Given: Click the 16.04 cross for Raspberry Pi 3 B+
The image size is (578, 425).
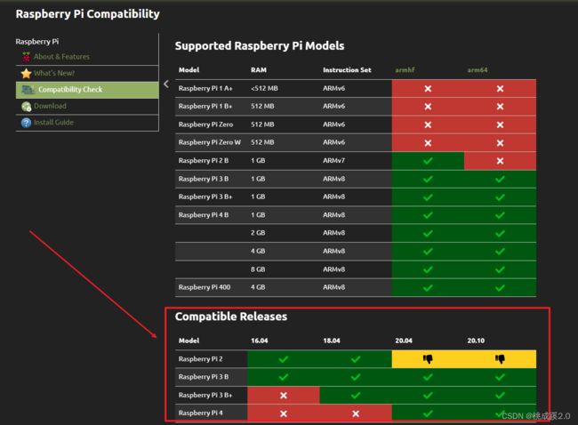Looking at the screenshot, I should click(x=283, y=395).
